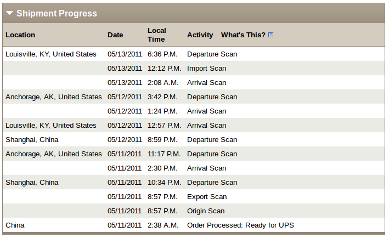Click the Origin Scan activity row
The image size is (389, 238).
(x=194, y=211)
